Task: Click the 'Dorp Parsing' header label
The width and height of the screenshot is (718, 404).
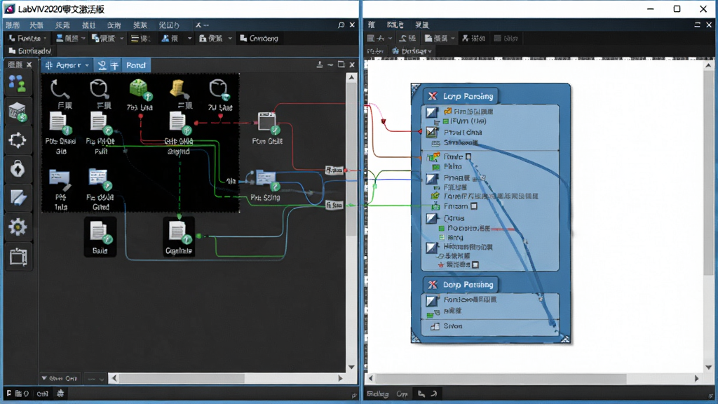Action: pyautogui.click(x=468, y=285)
